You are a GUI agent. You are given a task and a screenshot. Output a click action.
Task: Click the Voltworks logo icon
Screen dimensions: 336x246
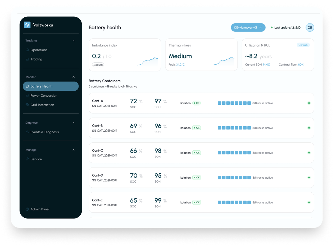27,25
